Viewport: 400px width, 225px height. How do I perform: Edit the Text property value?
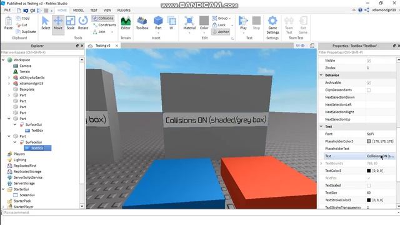[381, 156]
